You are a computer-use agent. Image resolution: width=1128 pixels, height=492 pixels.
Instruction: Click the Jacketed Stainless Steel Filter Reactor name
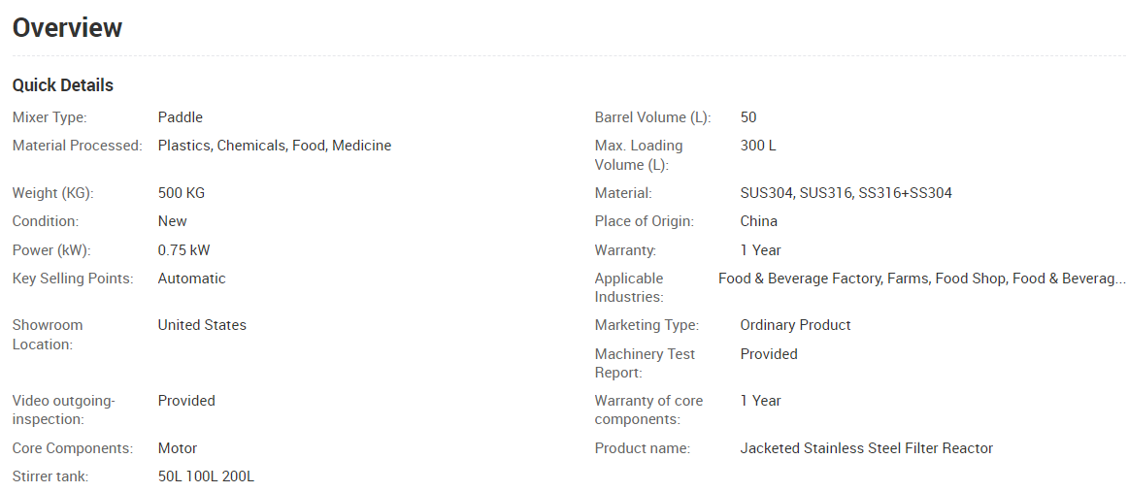click(x=866, y=448)
